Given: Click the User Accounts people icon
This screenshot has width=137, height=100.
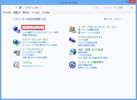Looking at the screenshot, I should coord(73,30).
